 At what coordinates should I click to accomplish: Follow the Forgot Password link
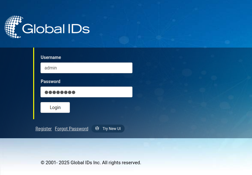pos(71,129)
